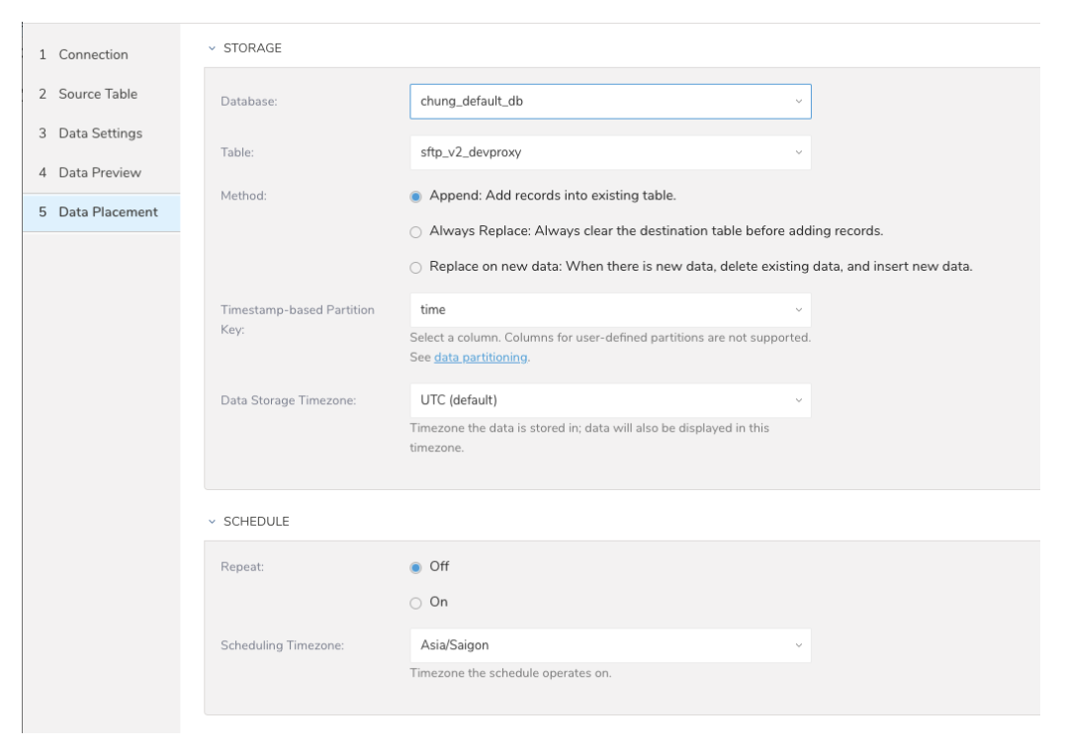Go to the Connection step
Viewport: 1066px width, 749px height.
93,54
